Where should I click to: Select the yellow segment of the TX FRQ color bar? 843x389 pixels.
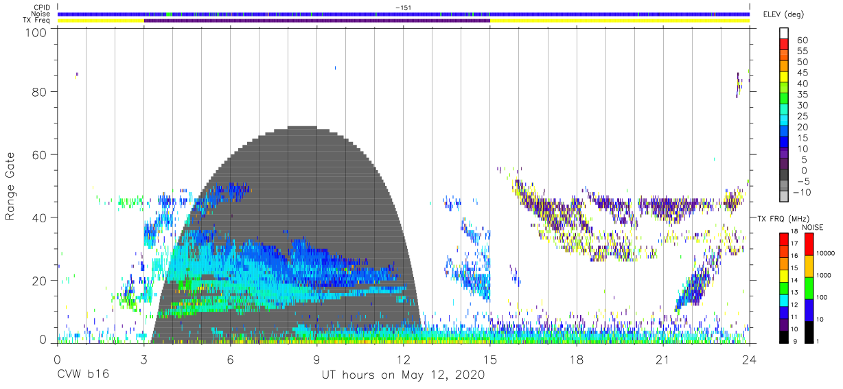click(784, 275)
